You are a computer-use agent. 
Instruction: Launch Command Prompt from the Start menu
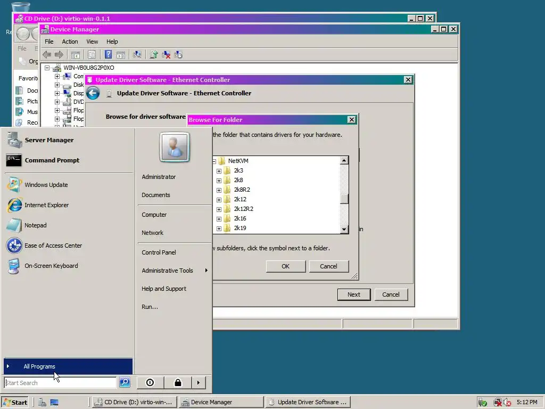[69, 160]
